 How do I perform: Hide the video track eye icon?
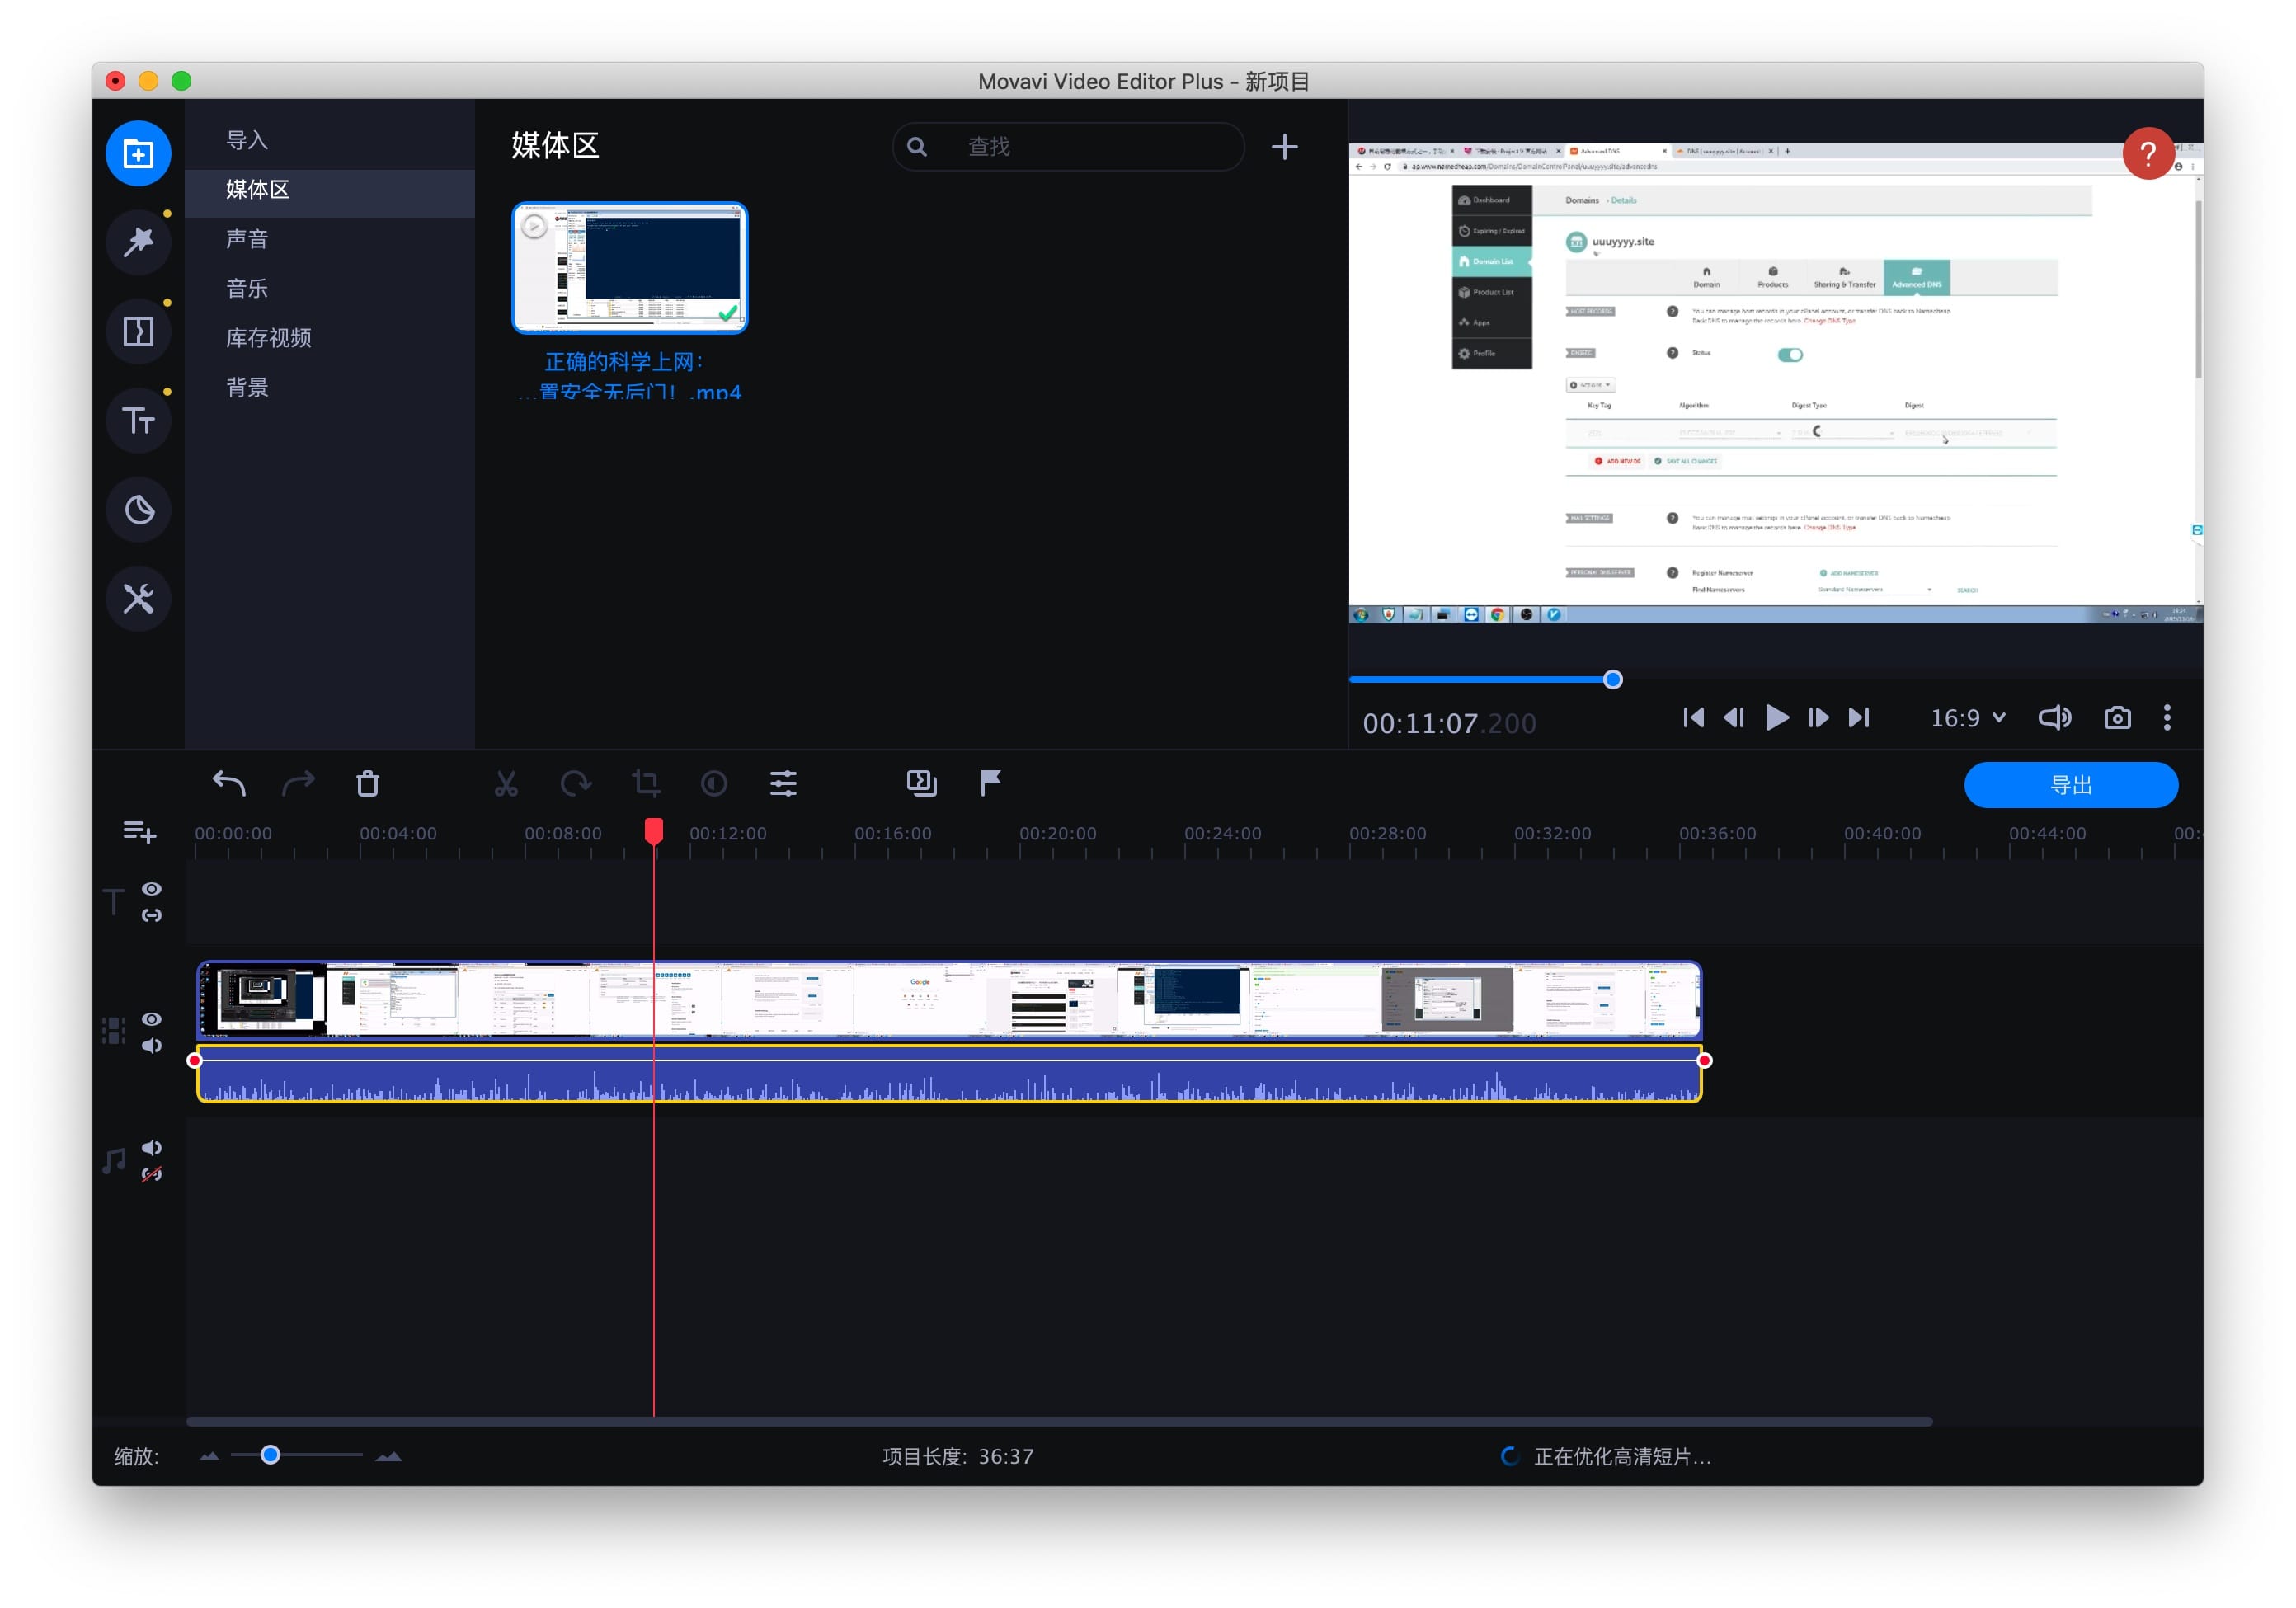tap(152, 1019)
